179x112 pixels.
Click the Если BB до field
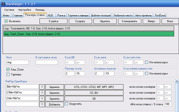80,62
